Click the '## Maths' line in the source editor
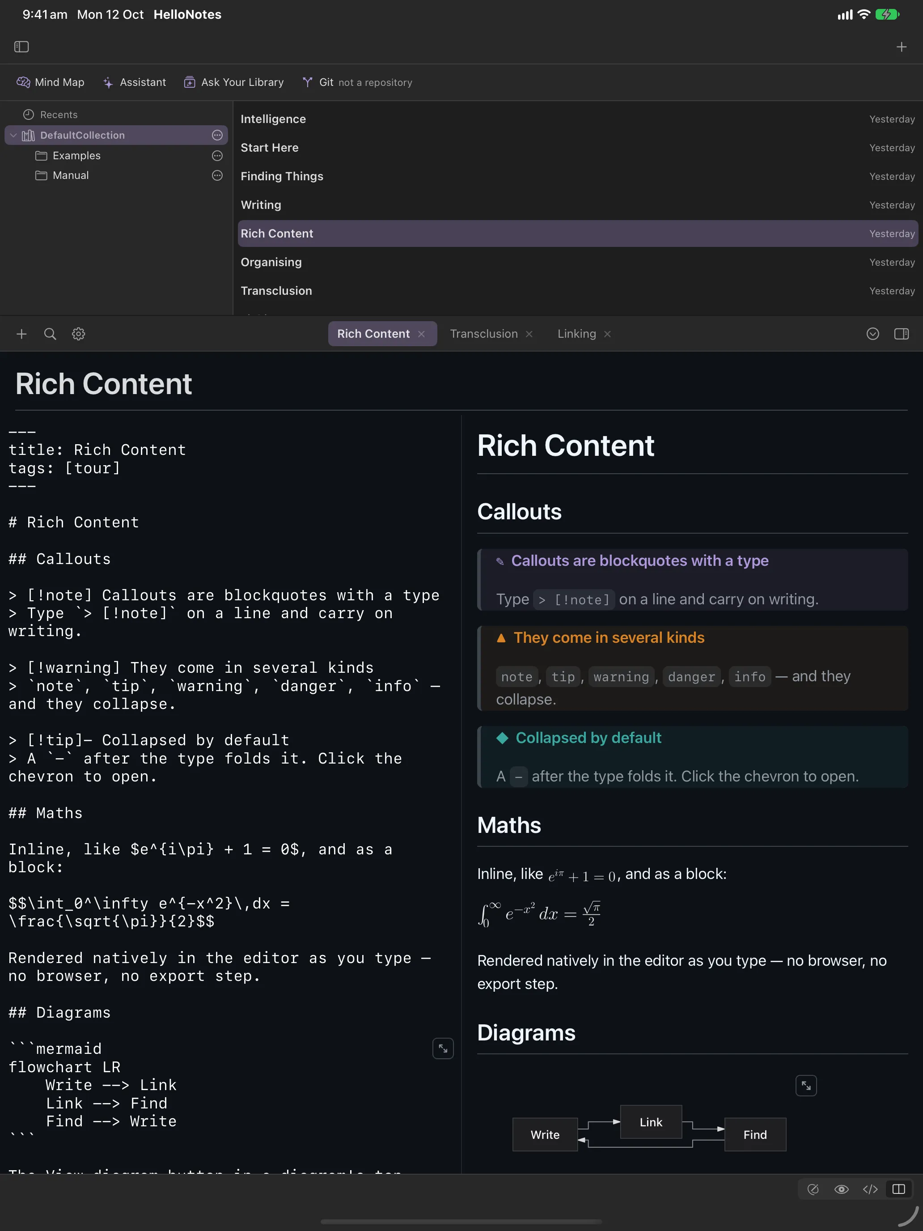 (46, 813)
